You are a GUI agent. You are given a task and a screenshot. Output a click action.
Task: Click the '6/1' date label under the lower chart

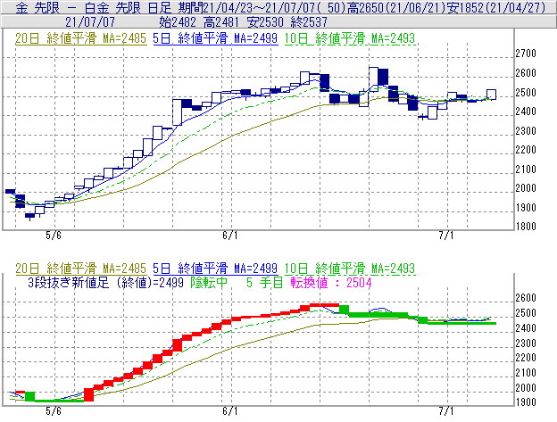(x=229, y=411)
